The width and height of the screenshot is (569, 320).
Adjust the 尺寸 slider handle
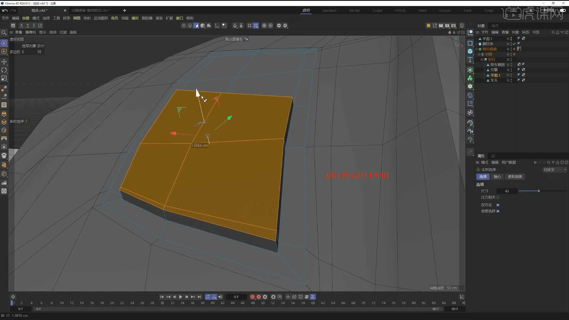539,191
